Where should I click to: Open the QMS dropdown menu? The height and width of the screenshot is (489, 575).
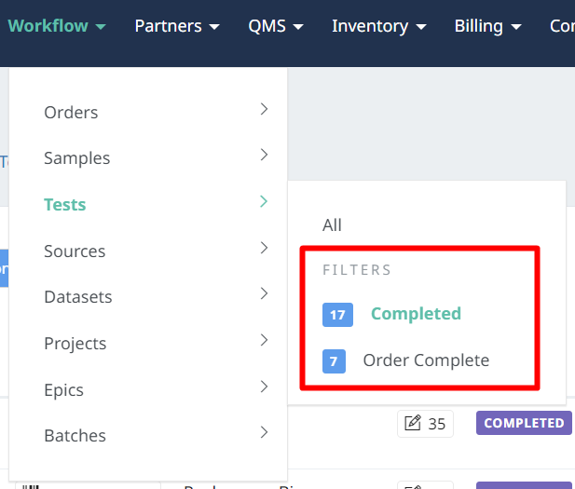coord(276,26)
